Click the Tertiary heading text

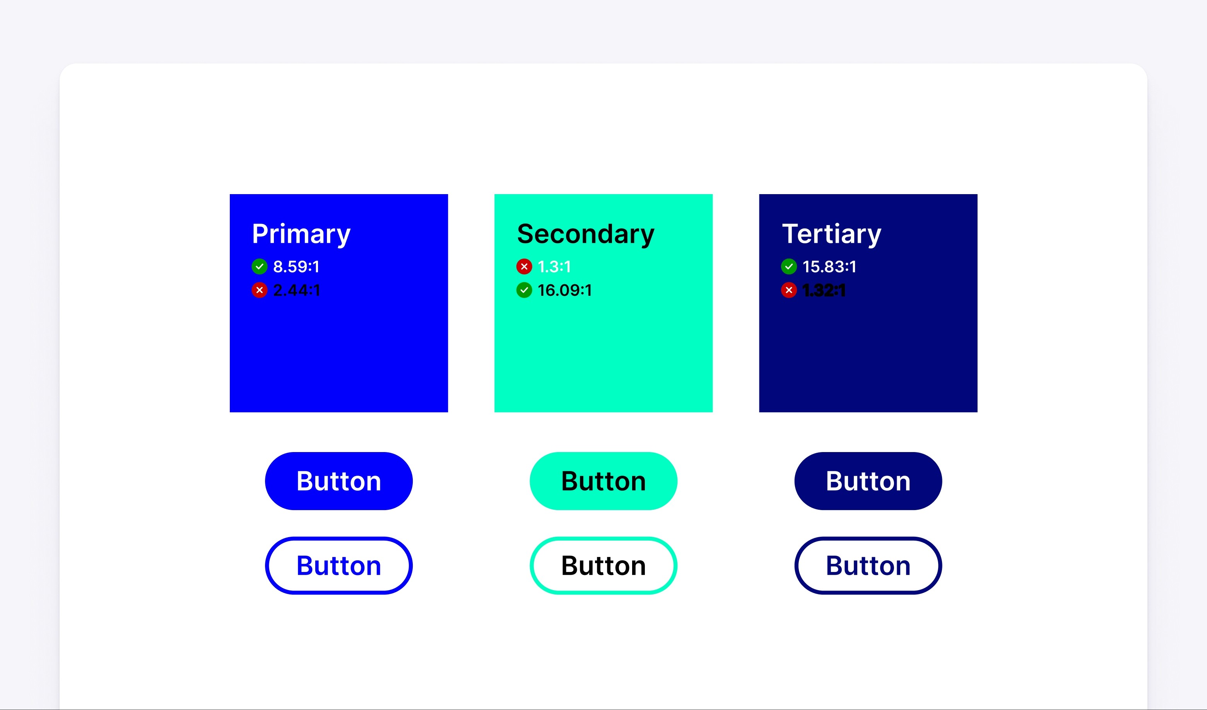pyautogui.click(x=831, y=235)
